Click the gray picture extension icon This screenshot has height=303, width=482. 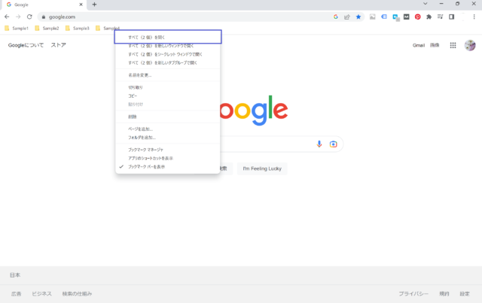[x=373, y=17]
